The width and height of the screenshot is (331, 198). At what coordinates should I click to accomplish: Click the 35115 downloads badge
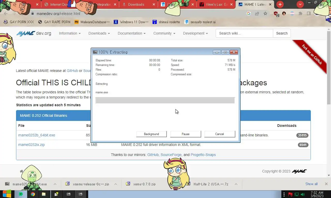coord(302,135)
